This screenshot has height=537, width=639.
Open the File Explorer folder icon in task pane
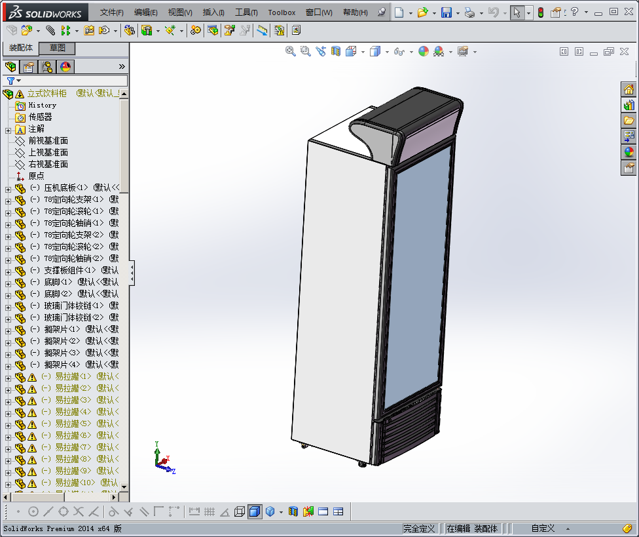629,121
